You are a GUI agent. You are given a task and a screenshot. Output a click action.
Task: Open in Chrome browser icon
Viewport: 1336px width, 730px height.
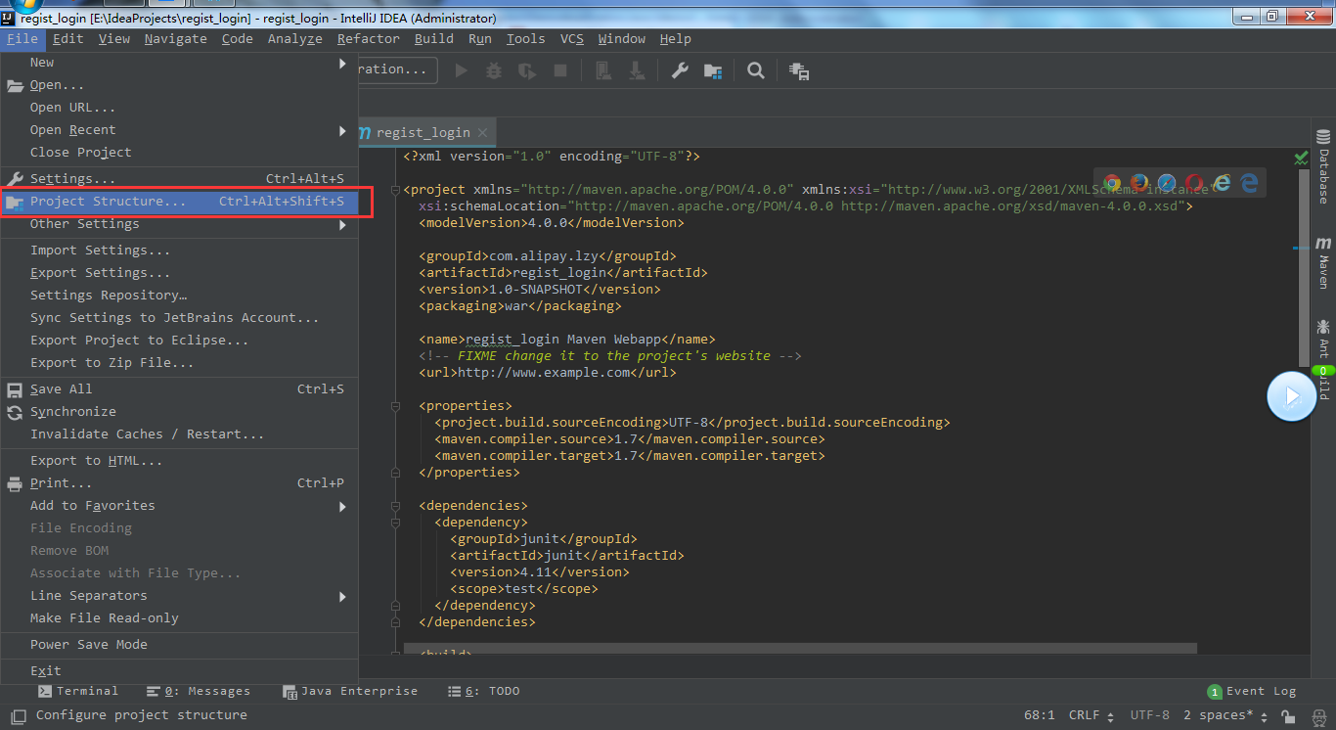click(x=1112, y=183)
